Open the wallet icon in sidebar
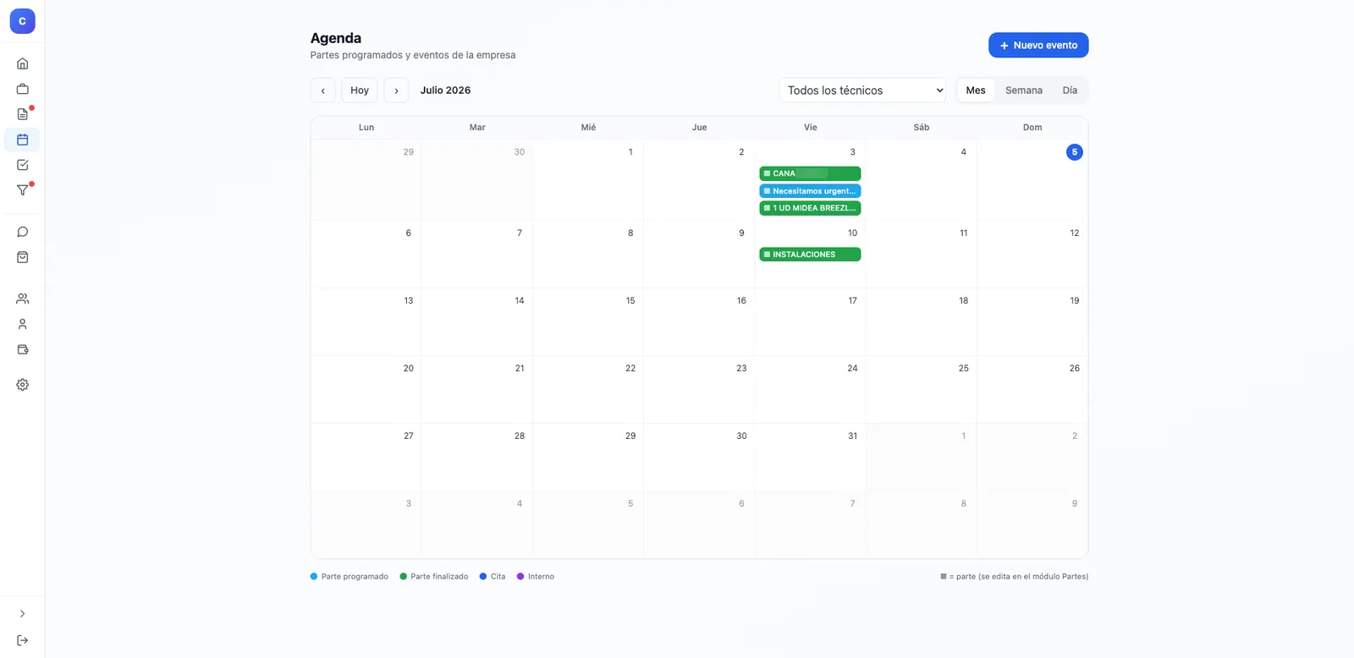 [23, 349]
